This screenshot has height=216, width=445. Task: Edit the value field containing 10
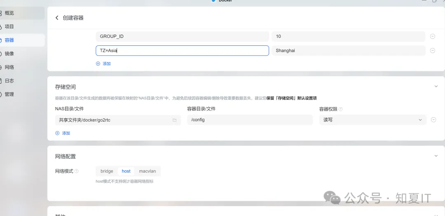[348, 36]
